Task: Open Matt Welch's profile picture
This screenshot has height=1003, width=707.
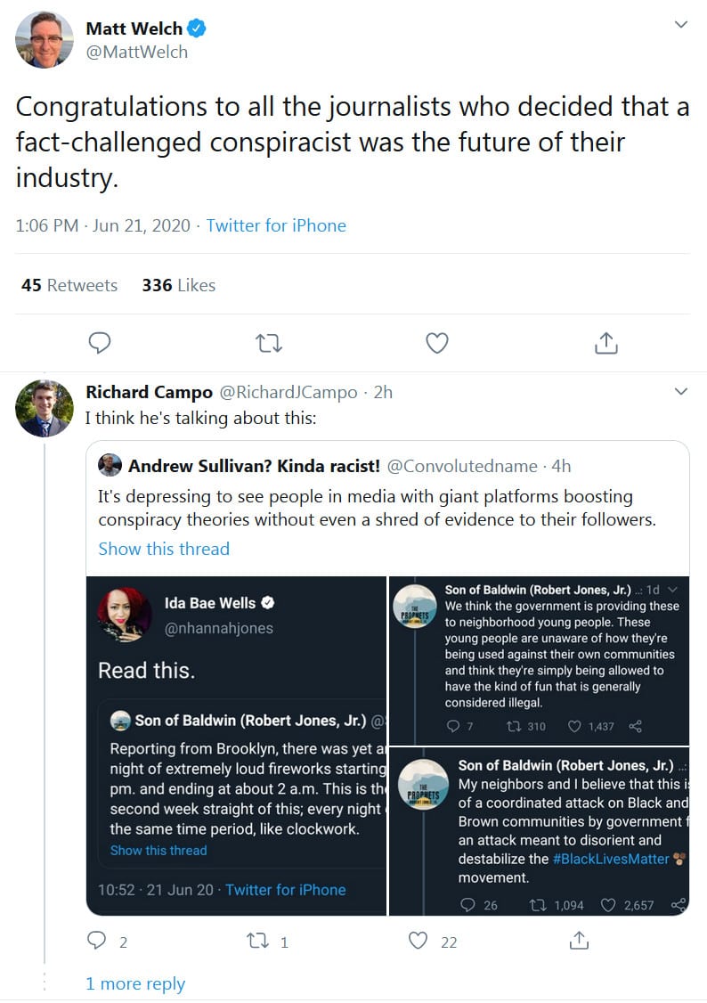Action: click(45, 40)
